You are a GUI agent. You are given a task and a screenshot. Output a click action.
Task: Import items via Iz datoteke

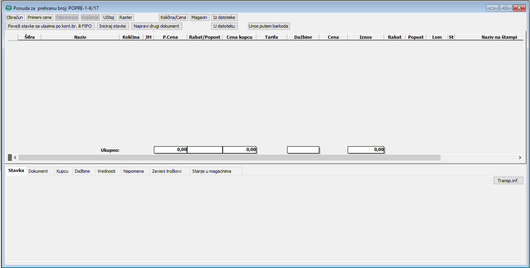click(x=224, y=17)
